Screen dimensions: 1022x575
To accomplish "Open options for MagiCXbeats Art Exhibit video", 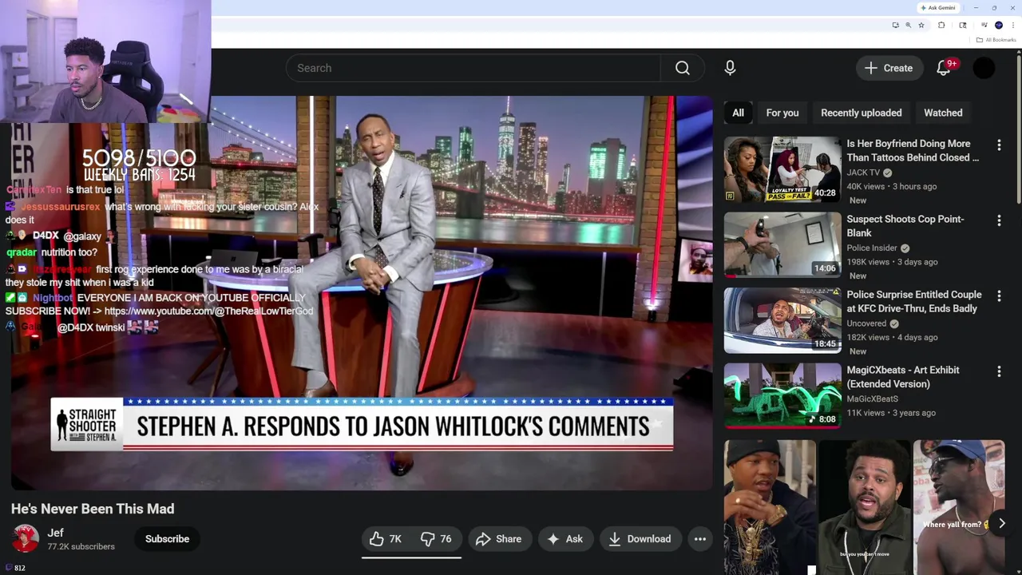I will pos(999,371).
